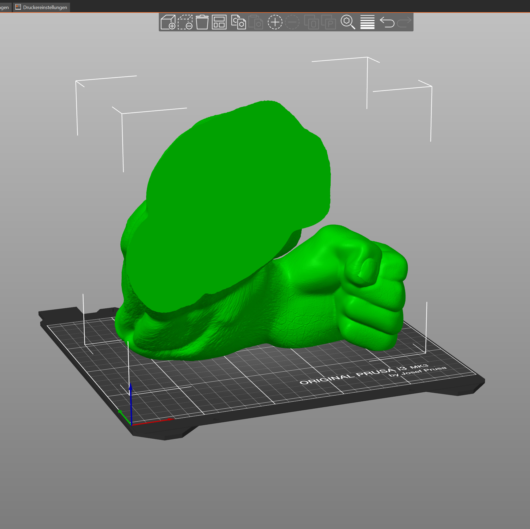The width and height of the screenshot is (530, 529).
Task: Click the greyed Paste clipboard icon
Action: (x=256, y=22)
